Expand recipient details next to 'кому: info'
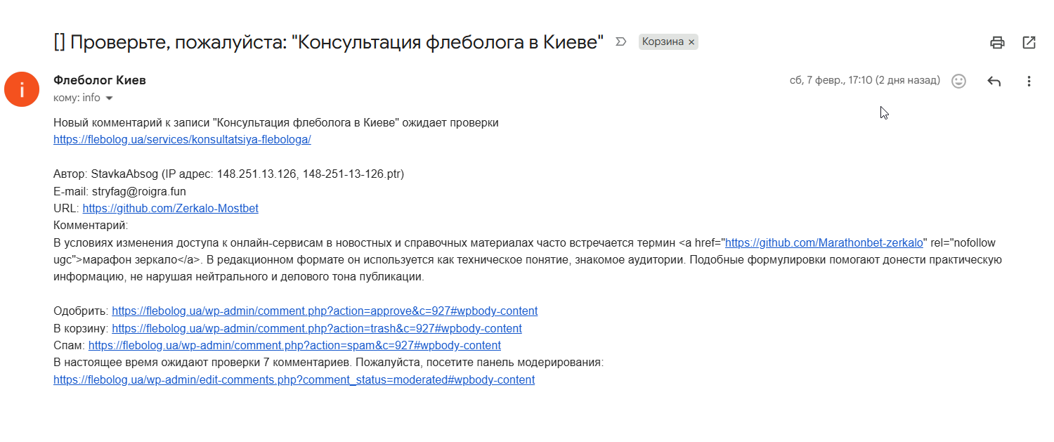The height and width of the screenshot is (442, 1054). click(x=109, y=98)
